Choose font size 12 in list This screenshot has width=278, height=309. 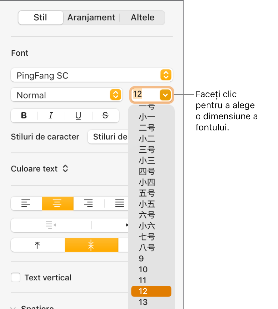click(x=151, y=291)
